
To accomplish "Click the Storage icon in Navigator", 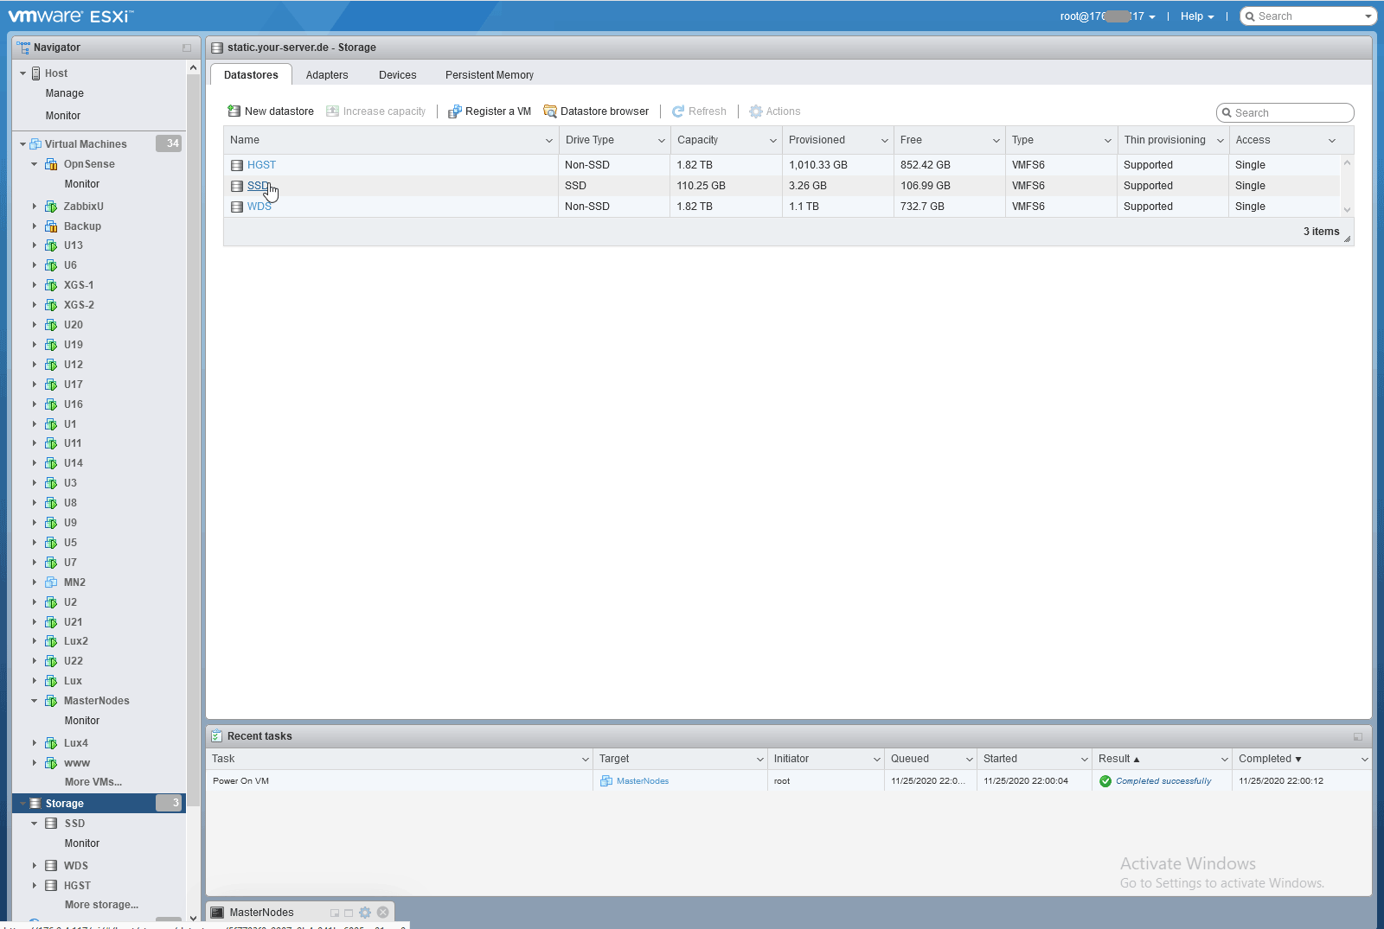I will click(x=35, y=804).
